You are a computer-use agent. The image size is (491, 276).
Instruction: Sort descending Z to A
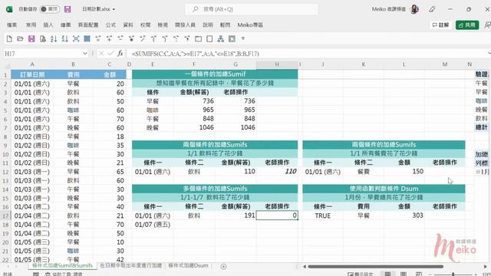click(64, 39)
